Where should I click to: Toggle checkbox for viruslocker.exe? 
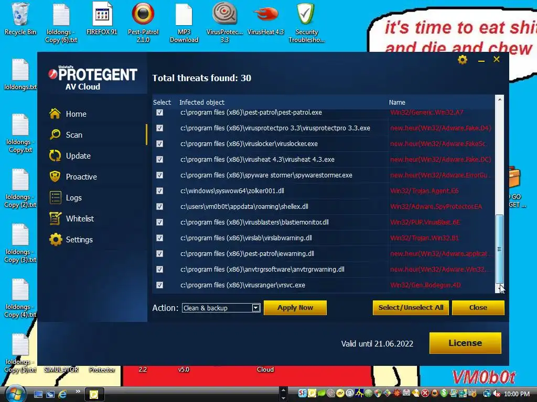pyautogui.click(x=159, y=144)
